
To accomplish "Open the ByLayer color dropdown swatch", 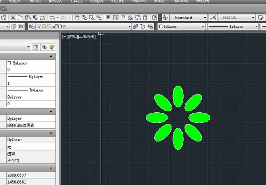I will coord(181,27).
